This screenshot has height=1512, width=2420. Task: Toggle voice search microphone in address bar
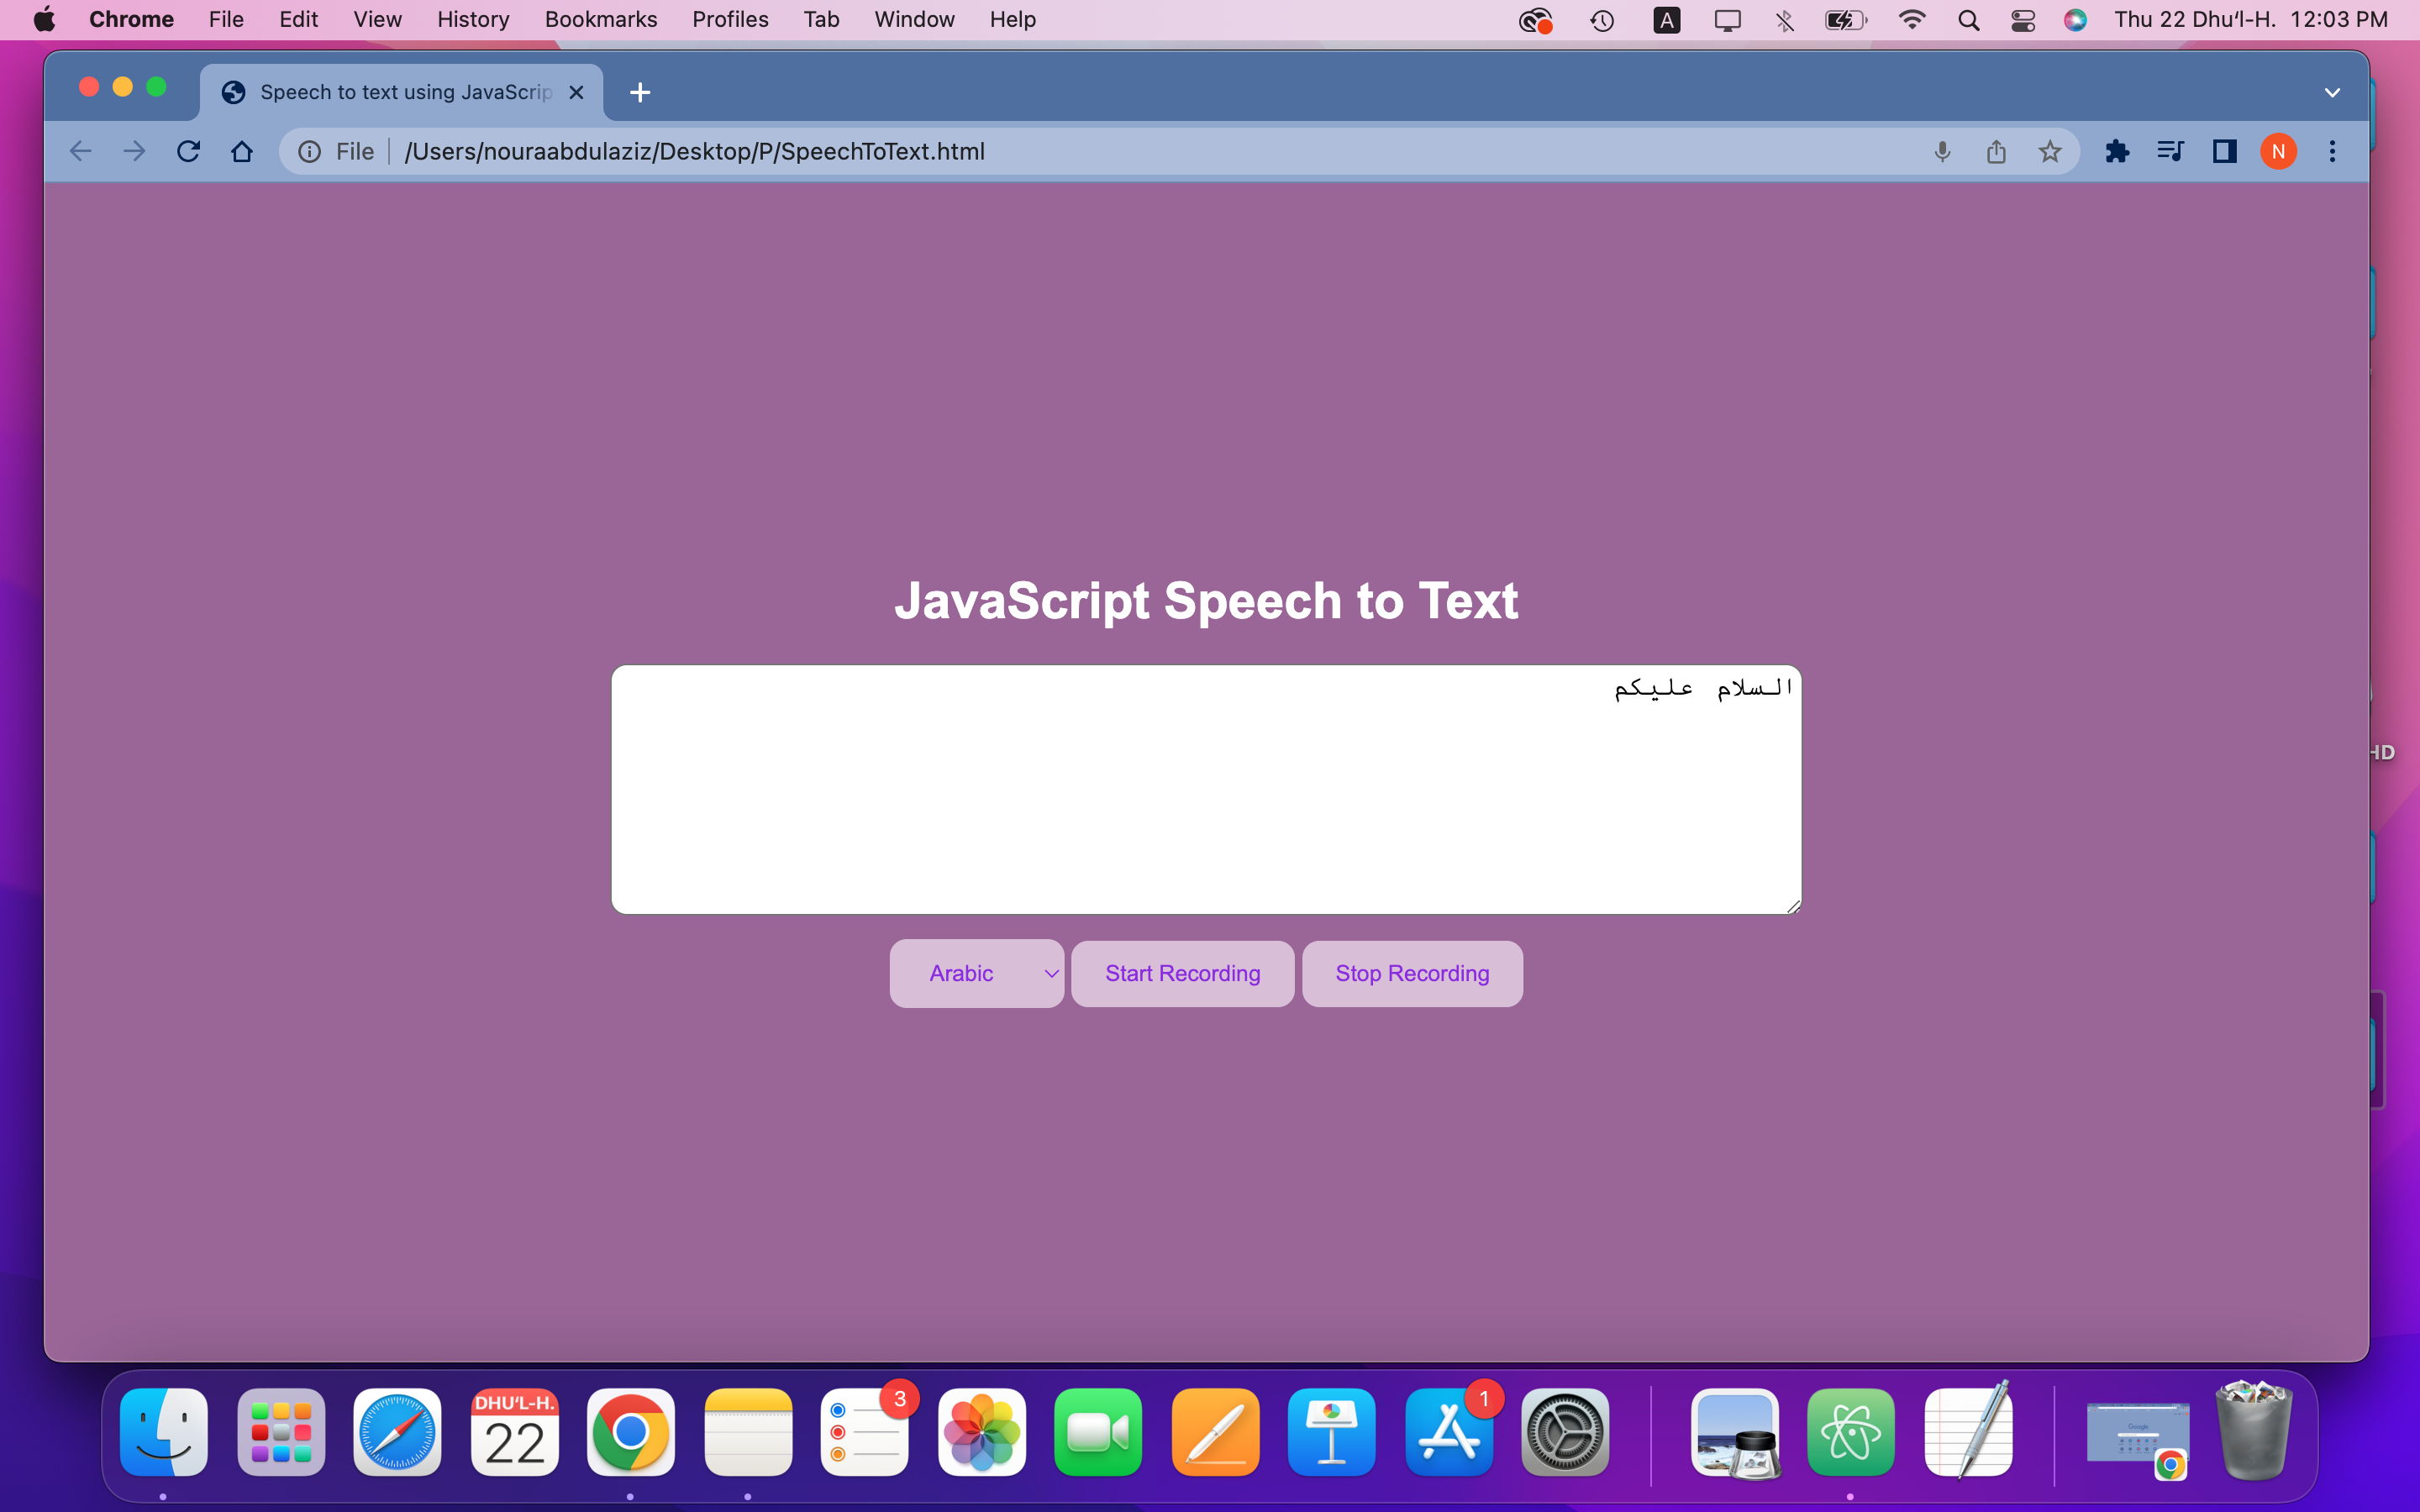(1941, 151)
